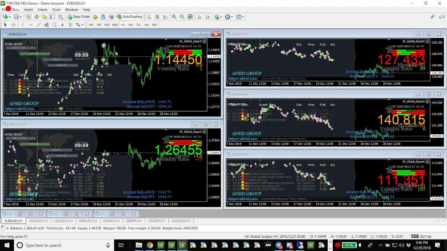Zoom in on the chart
447x251 pixels.
174,17
